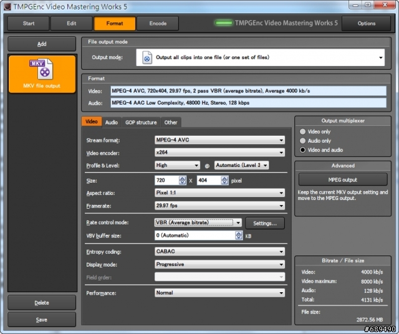Click the height 404 spinner arrows
Image resolution: width=399 pixels, height=334 pixels.
[x=225, y=180]
